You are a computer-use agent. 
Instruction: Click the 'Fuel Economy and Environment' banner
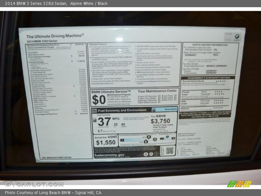[122, 110]
